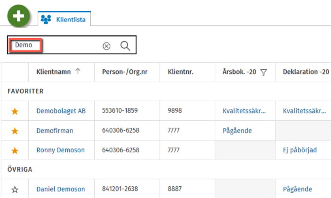The image size is (331, 198).
Task: Clear the search field with X icon
Action: point(106,46)
